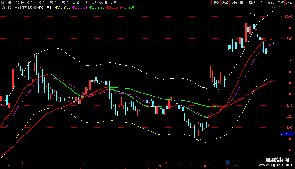Image resolution: width=295 pixels, height=169 pixels.
Task: Select the 日线 daily chart tab
Action: (x=76, y=2)
